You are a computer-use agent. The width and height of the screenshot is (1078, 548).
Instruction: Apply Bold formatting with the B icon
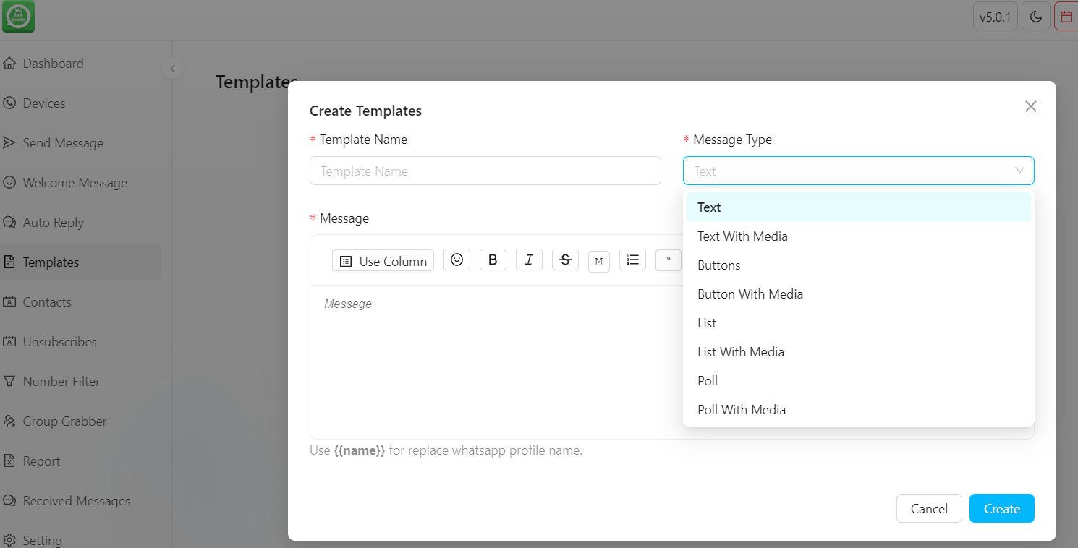point(493,260)
